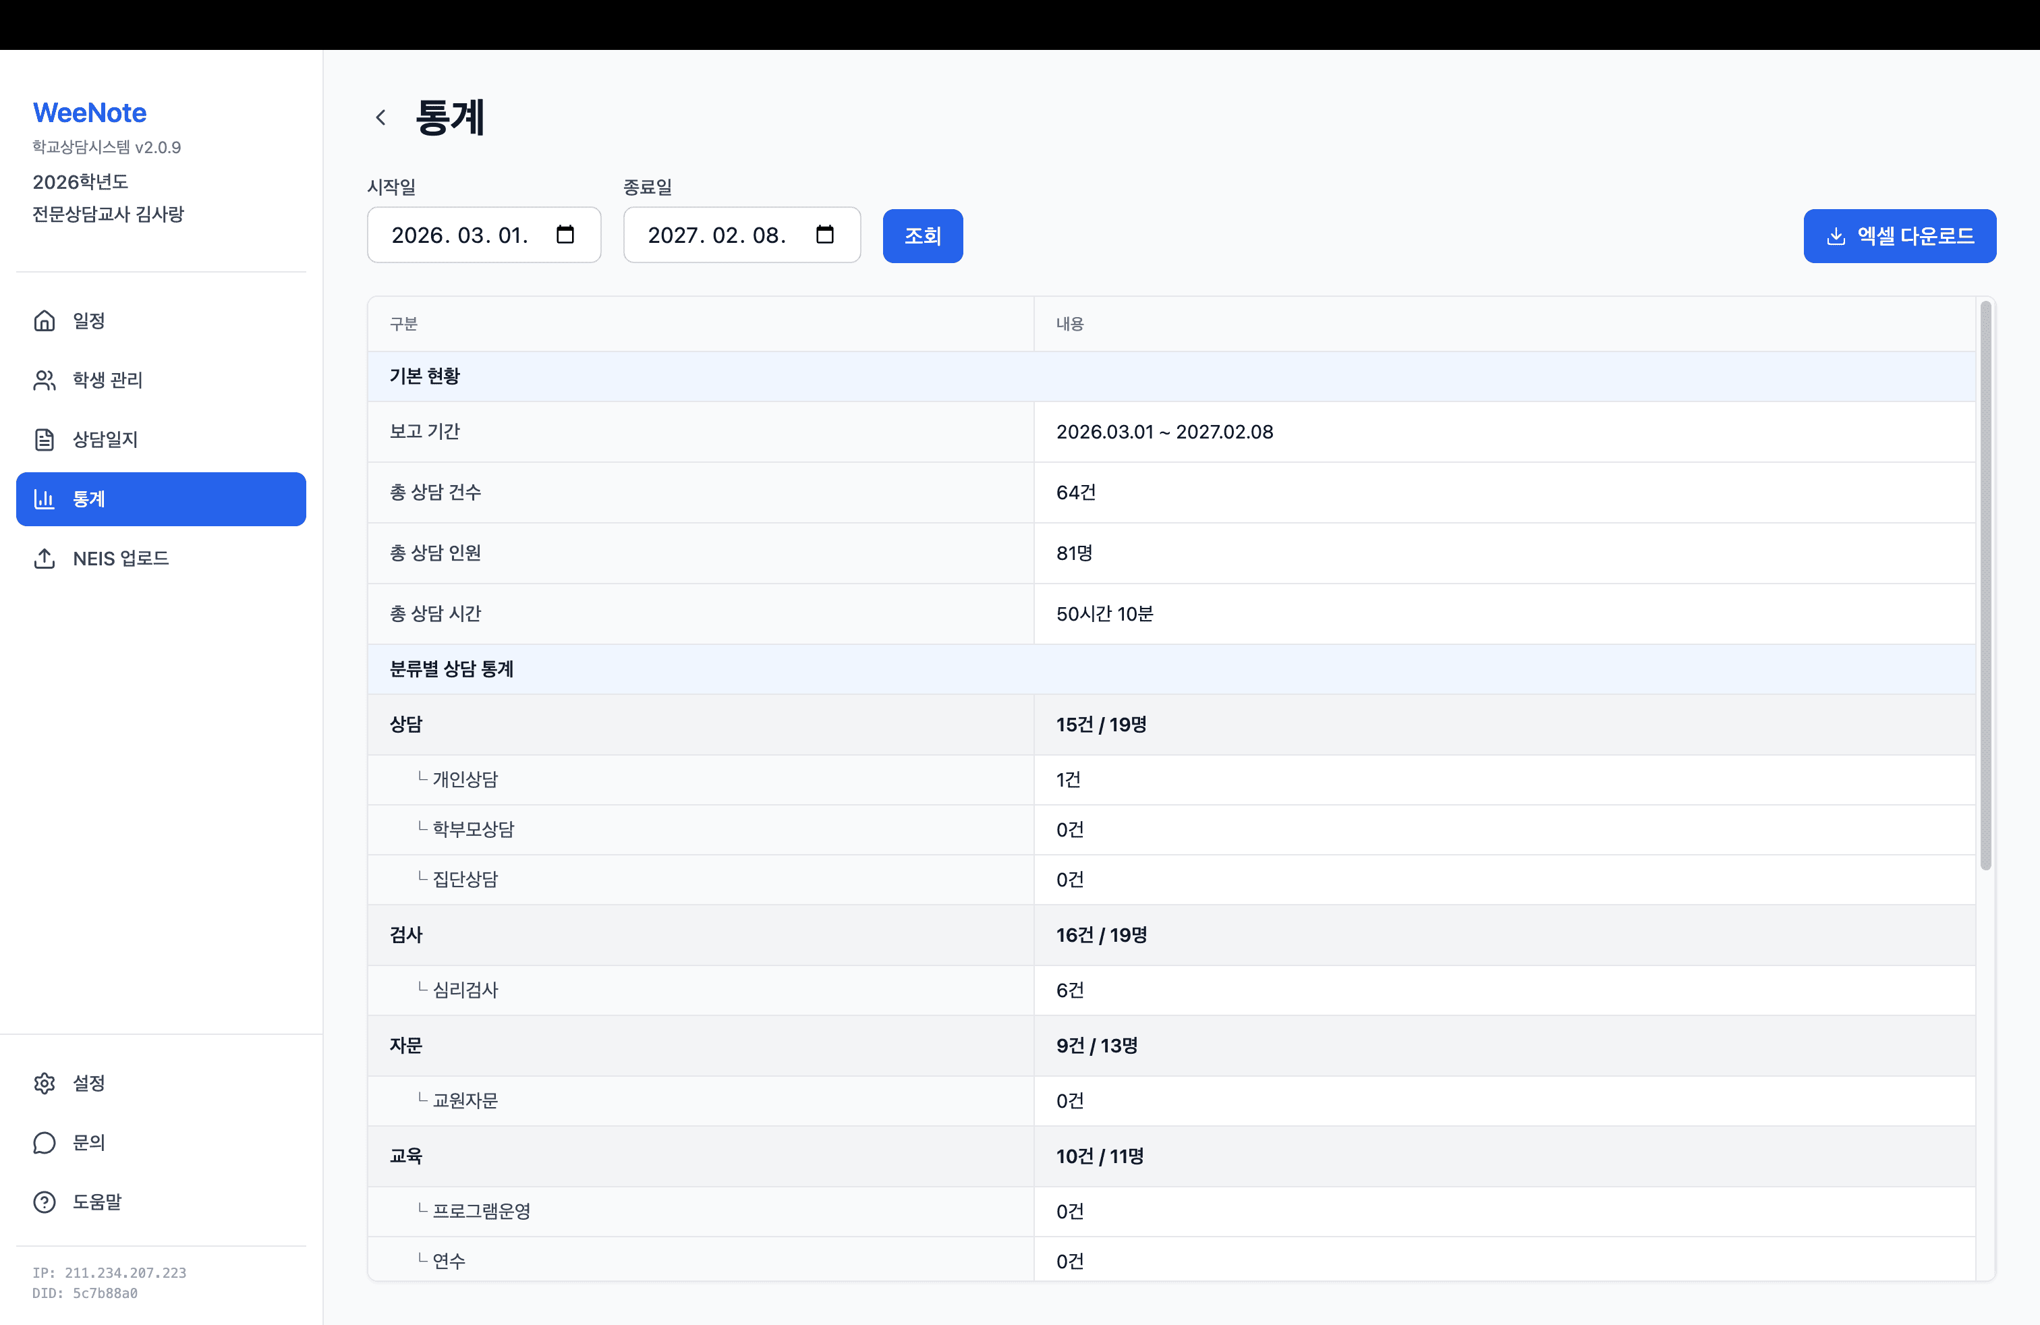Click the question mark icon for 도움말
This screenshot has height=1325, width=2040.
tap(45, 1202)
